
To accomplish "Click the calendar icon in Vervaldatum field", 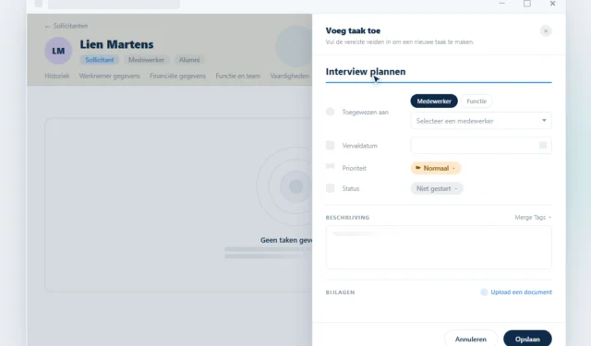I will (543, 146).
